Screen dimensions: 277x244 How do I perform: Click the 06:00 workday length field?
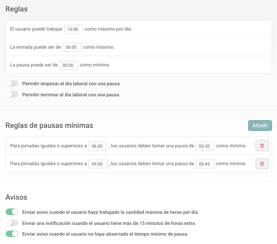tap(98, 146)
